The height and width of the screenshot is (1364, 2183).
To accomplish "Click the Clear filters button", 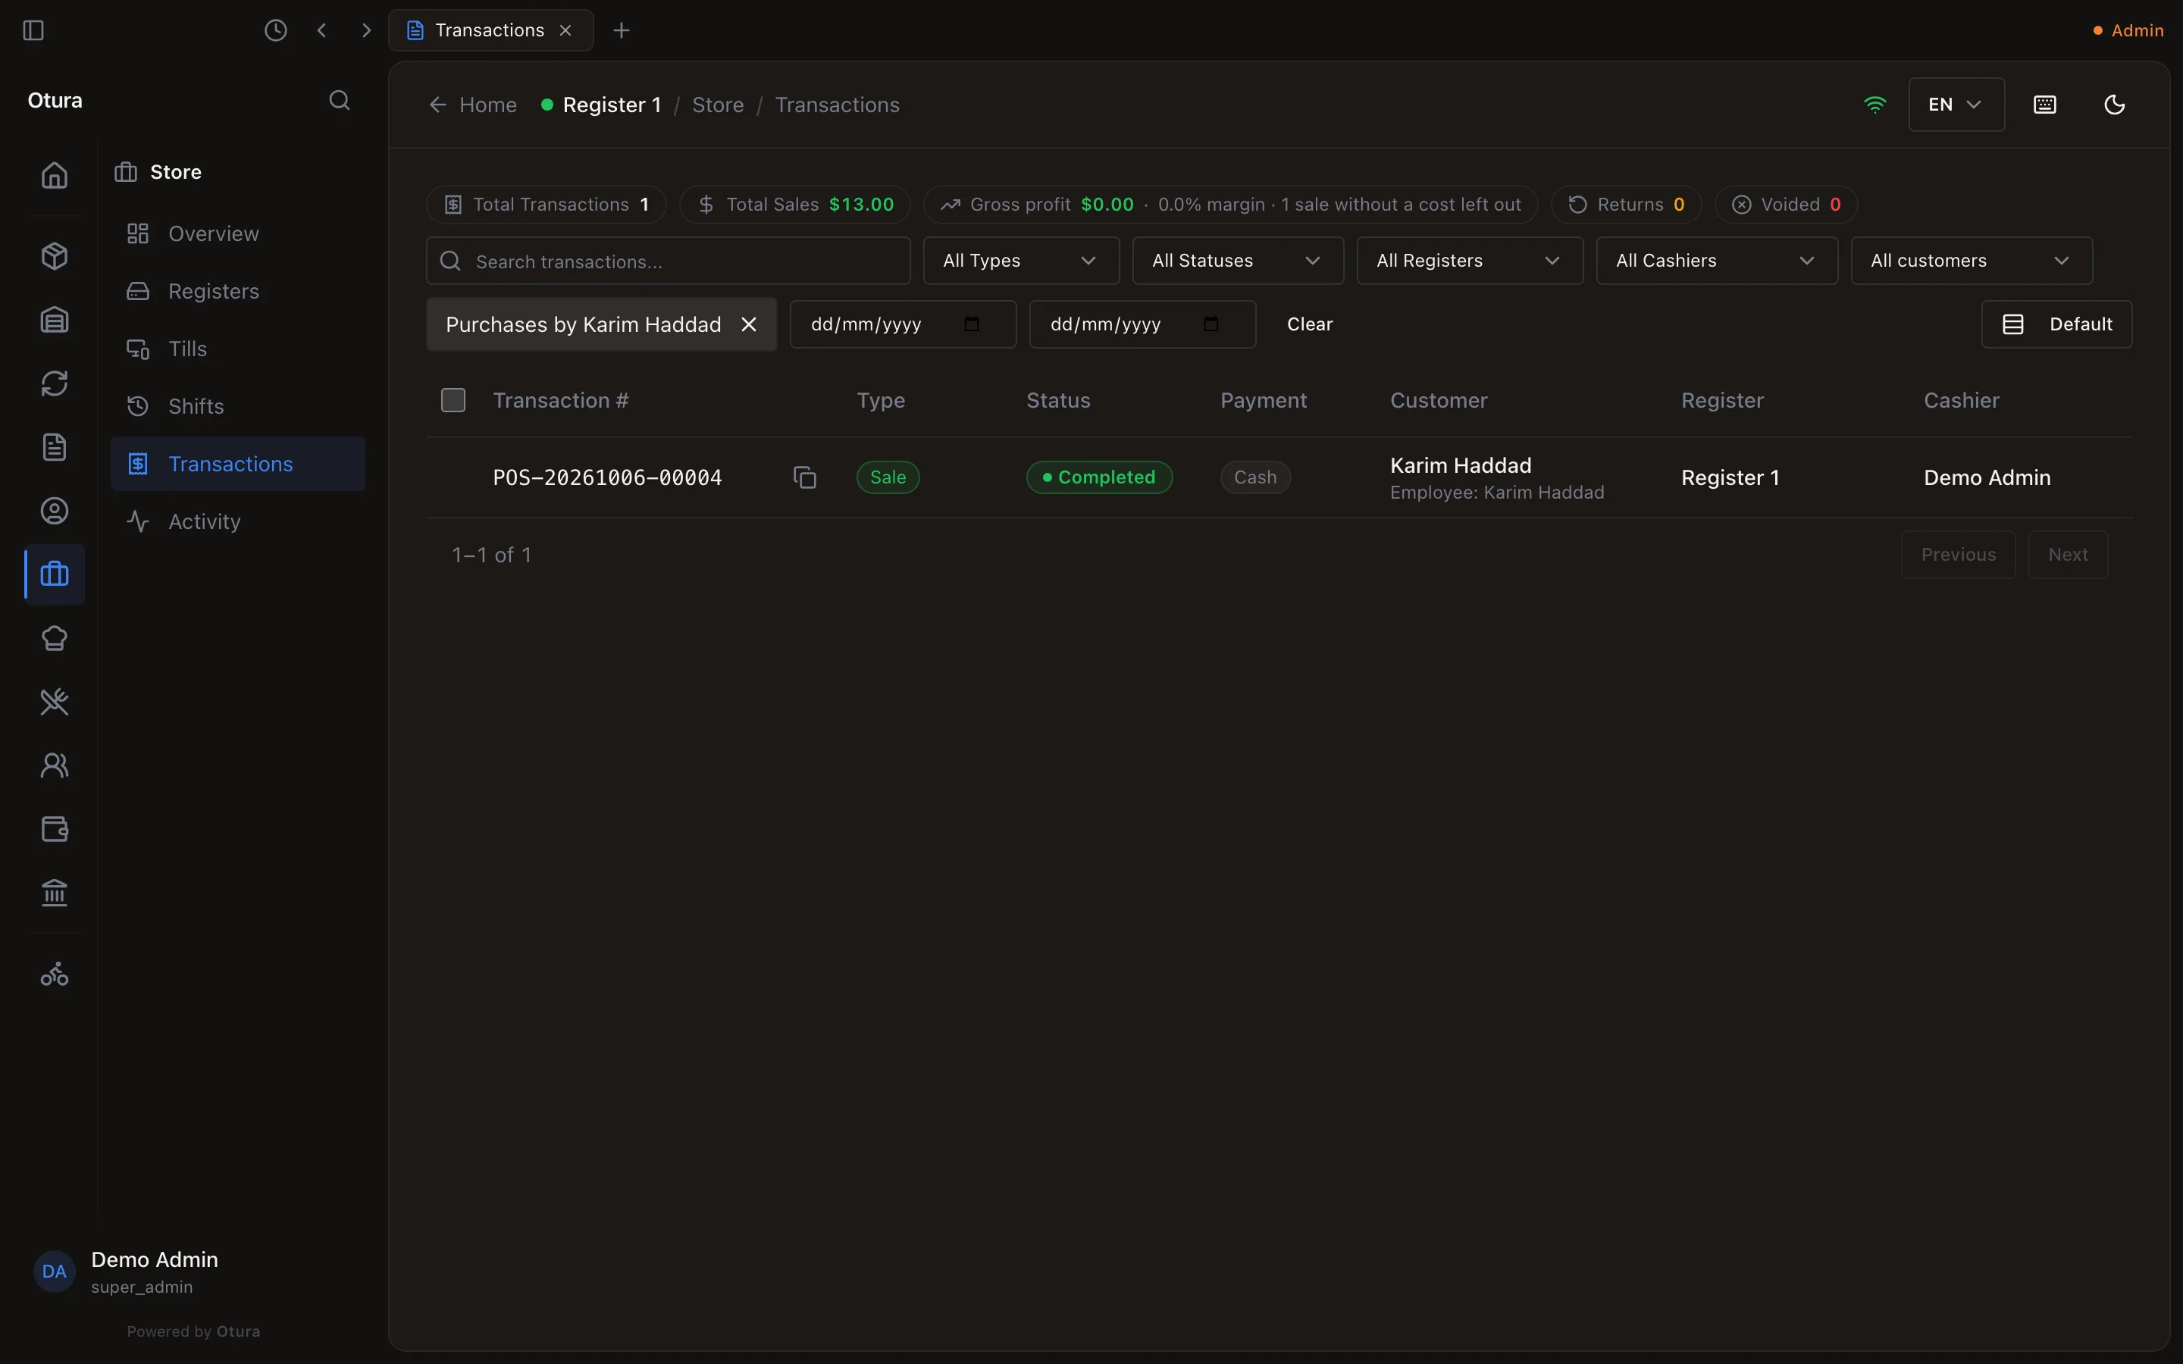I will (x=1309, y=324).
